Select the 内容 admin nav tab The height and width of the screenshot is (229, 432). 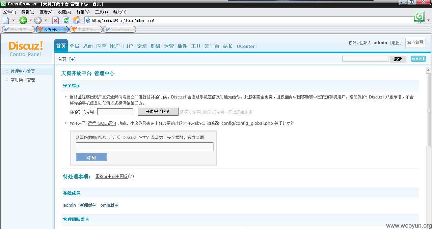pyautogui.click(x=101, y=46)
